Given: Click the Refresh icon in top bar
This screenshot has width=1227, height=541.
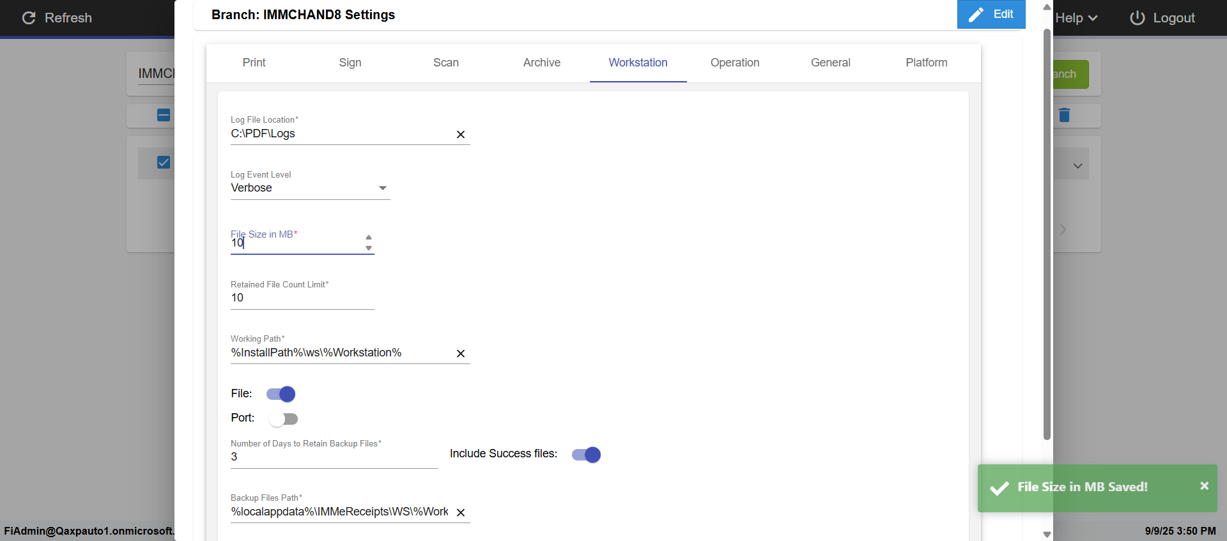Looking at the screenshot, I should click(29, 18).
